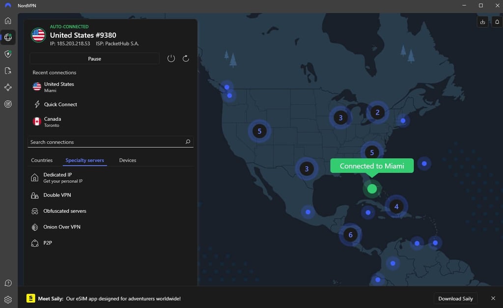
Task: Open the Meshnet icon in sidebar
Action: [x=8, y=87]
